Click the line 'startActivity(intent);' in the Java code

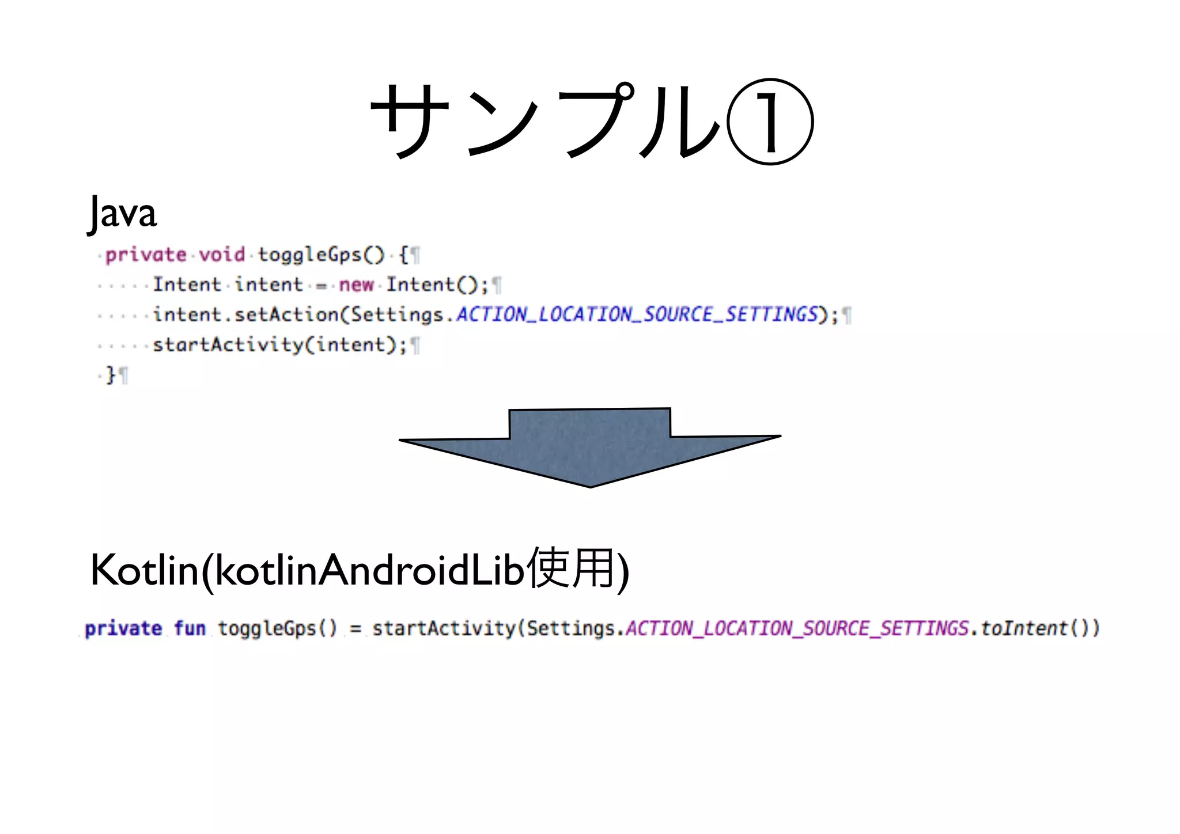pos(279,344)
